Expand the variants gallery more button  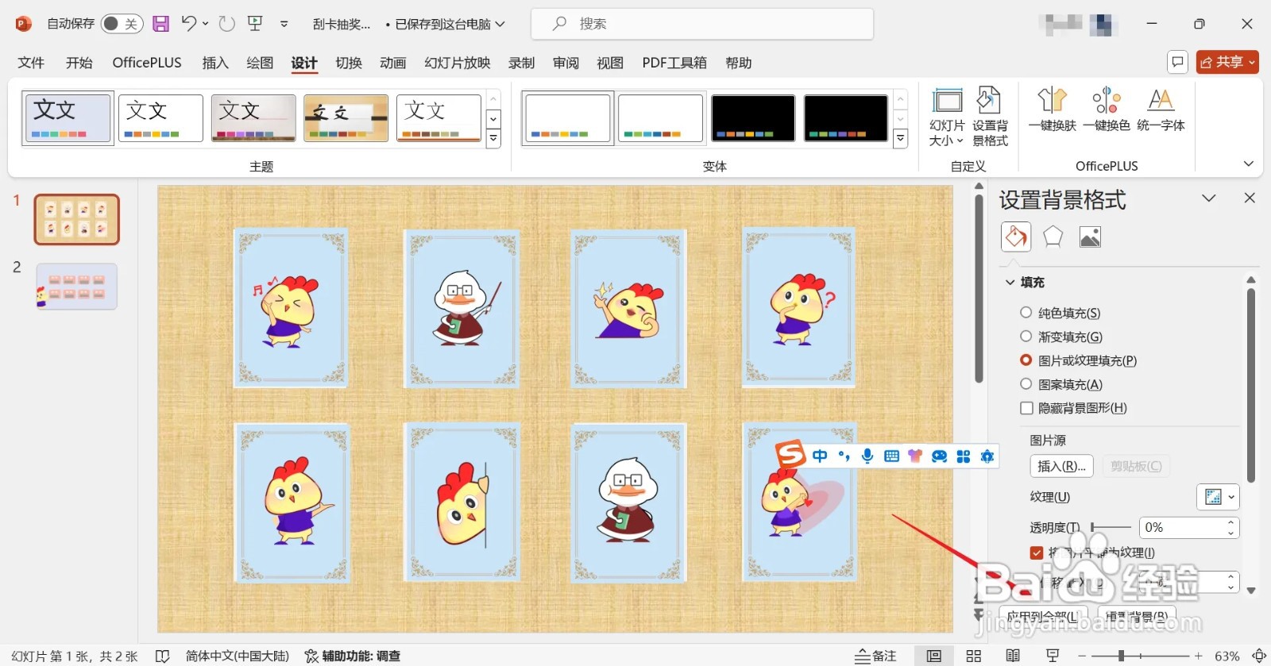pyautogui.click(x=900, y=139)
